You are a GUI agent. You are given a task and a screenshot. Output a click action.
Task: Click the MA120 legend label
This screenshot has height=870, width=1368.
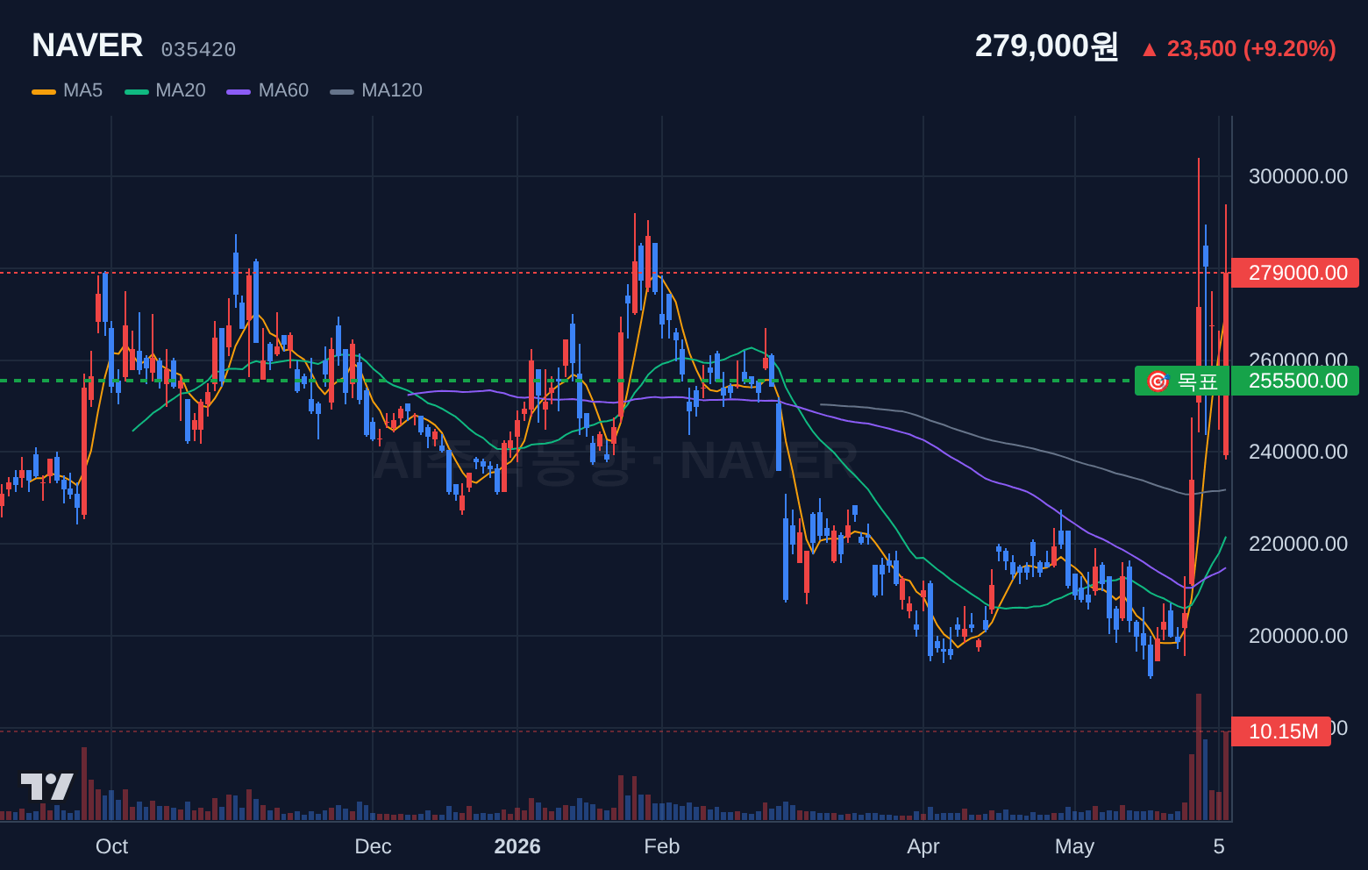click(x=392, y=90)
